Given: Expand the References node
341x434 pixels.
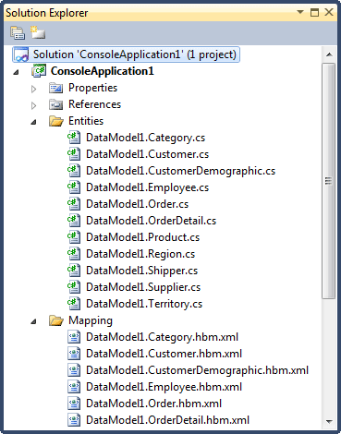Looking at the screenshot, I should (33, 105).
